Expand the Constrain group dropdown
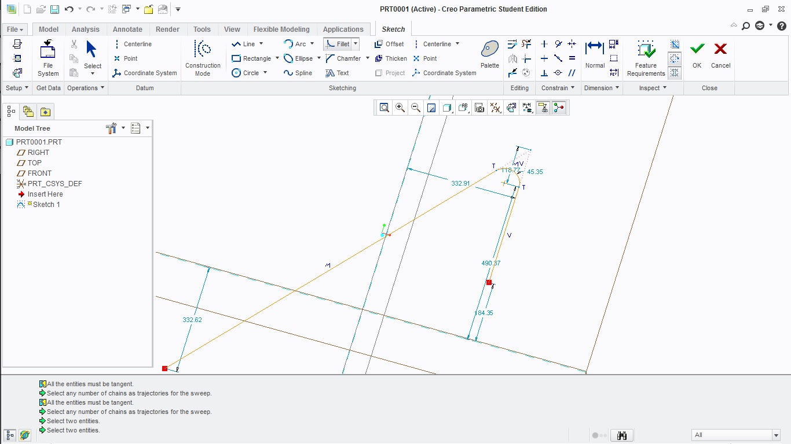Viewport: 791px width, 444px height. click(558, 88)
